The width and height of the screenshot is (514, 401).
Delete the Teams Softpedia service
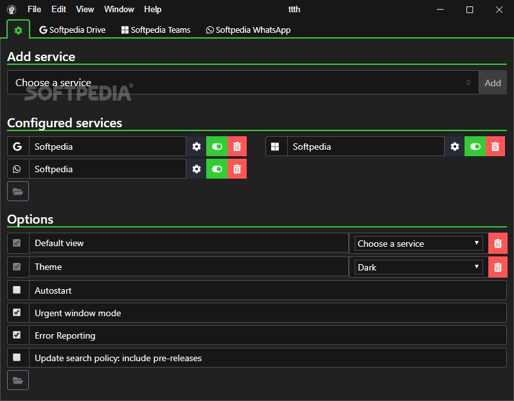[x=495, y=147]
